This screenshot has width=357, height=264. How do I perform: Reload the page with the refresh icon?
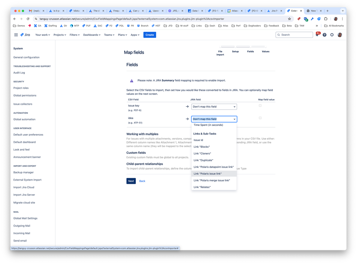pos(28,19)
